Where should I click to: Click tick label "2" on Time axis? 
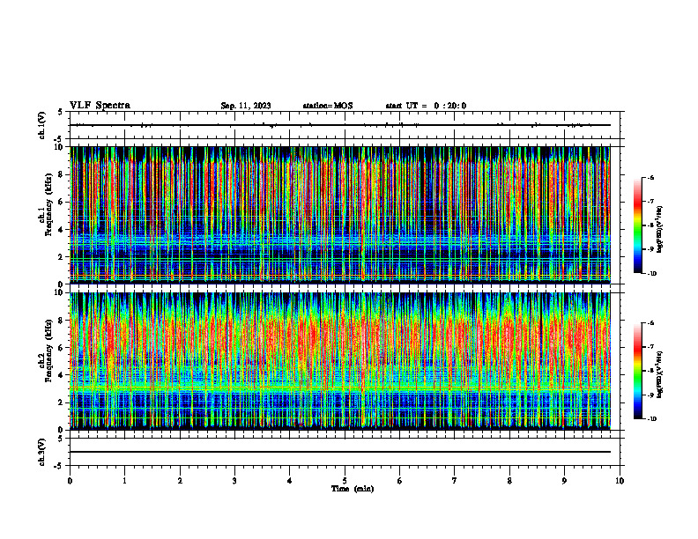click(x=180, y=481)
